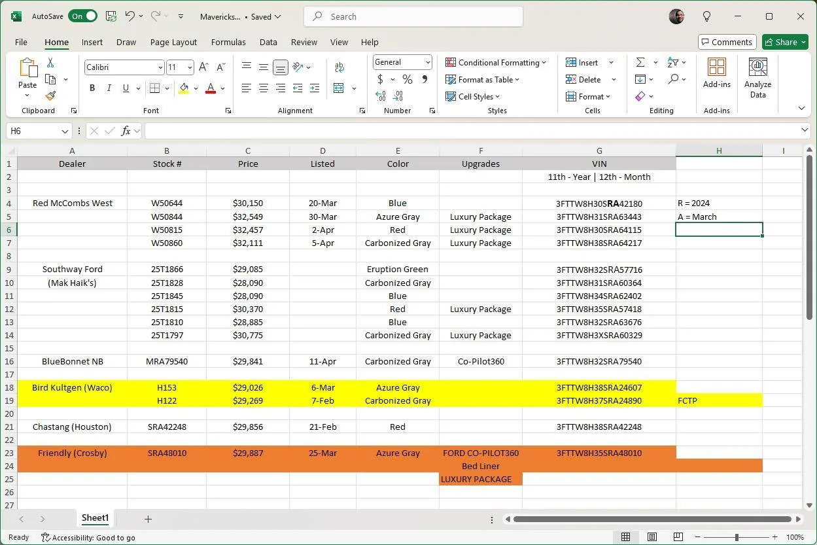817x545 pixels.
Task: Apply the yellow Fill Color swatch
Action: tap(184, 88)
